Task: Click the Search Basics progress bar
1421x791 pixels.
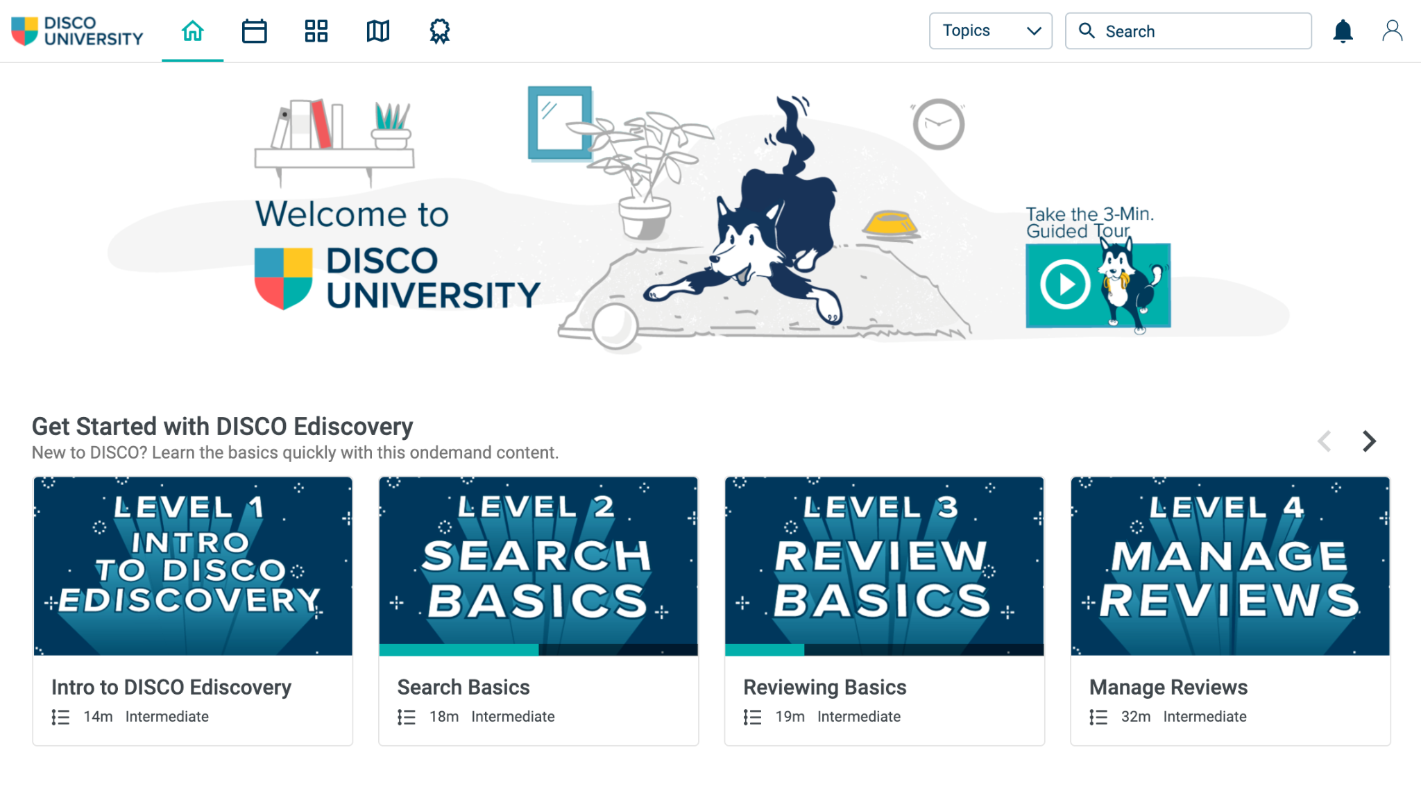Action: coord(538,650)
